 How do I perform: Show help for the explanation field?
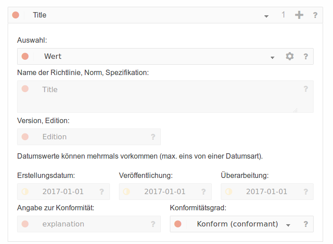tap(153, 224)
